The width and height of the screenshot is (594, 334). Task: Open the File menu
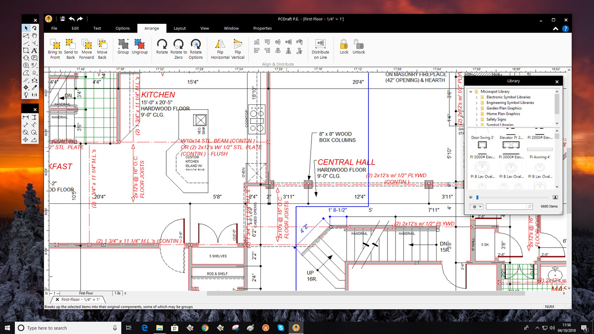[x=54, y=28]
